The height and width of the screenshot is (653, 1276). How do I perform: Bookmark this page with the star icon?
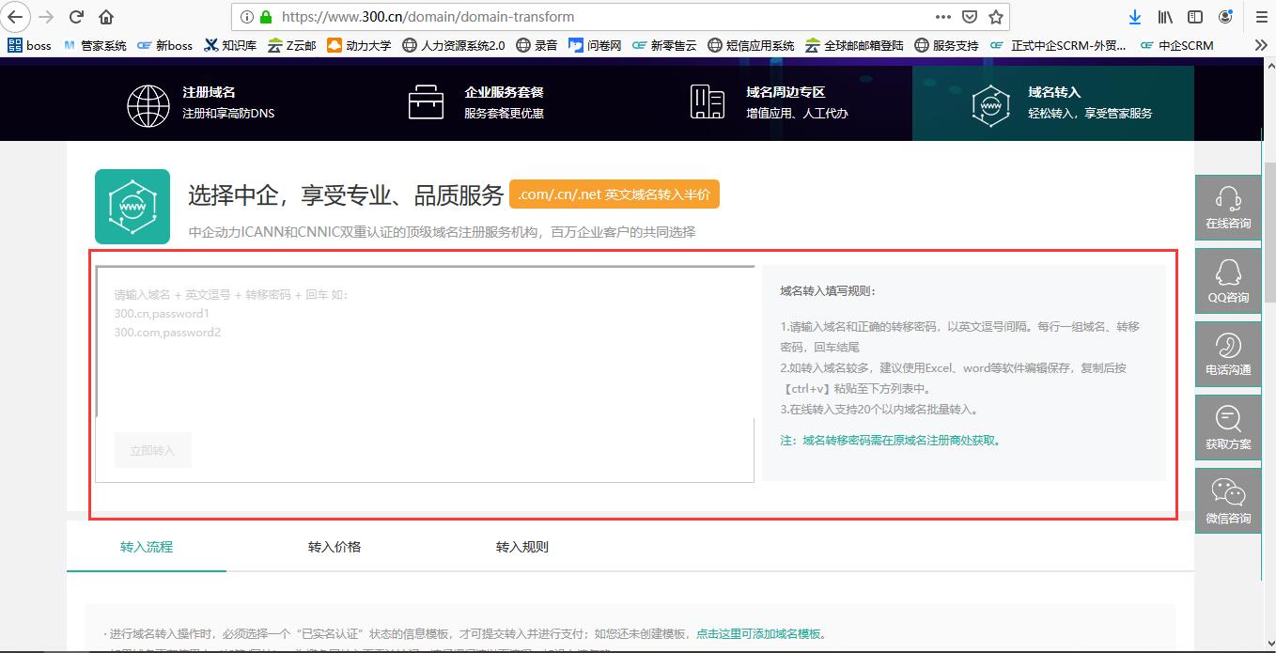[x=996, y=16]
